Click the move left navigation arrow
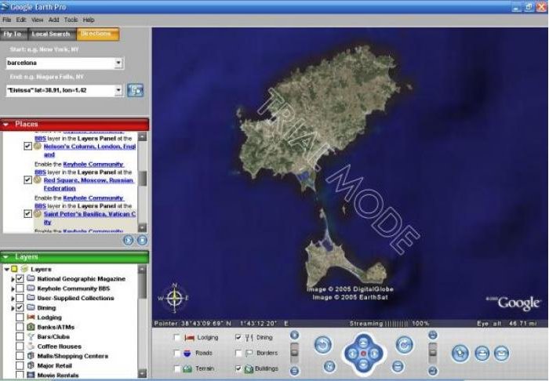The height and width of the screenshot is (381, 549). [352, 354]
